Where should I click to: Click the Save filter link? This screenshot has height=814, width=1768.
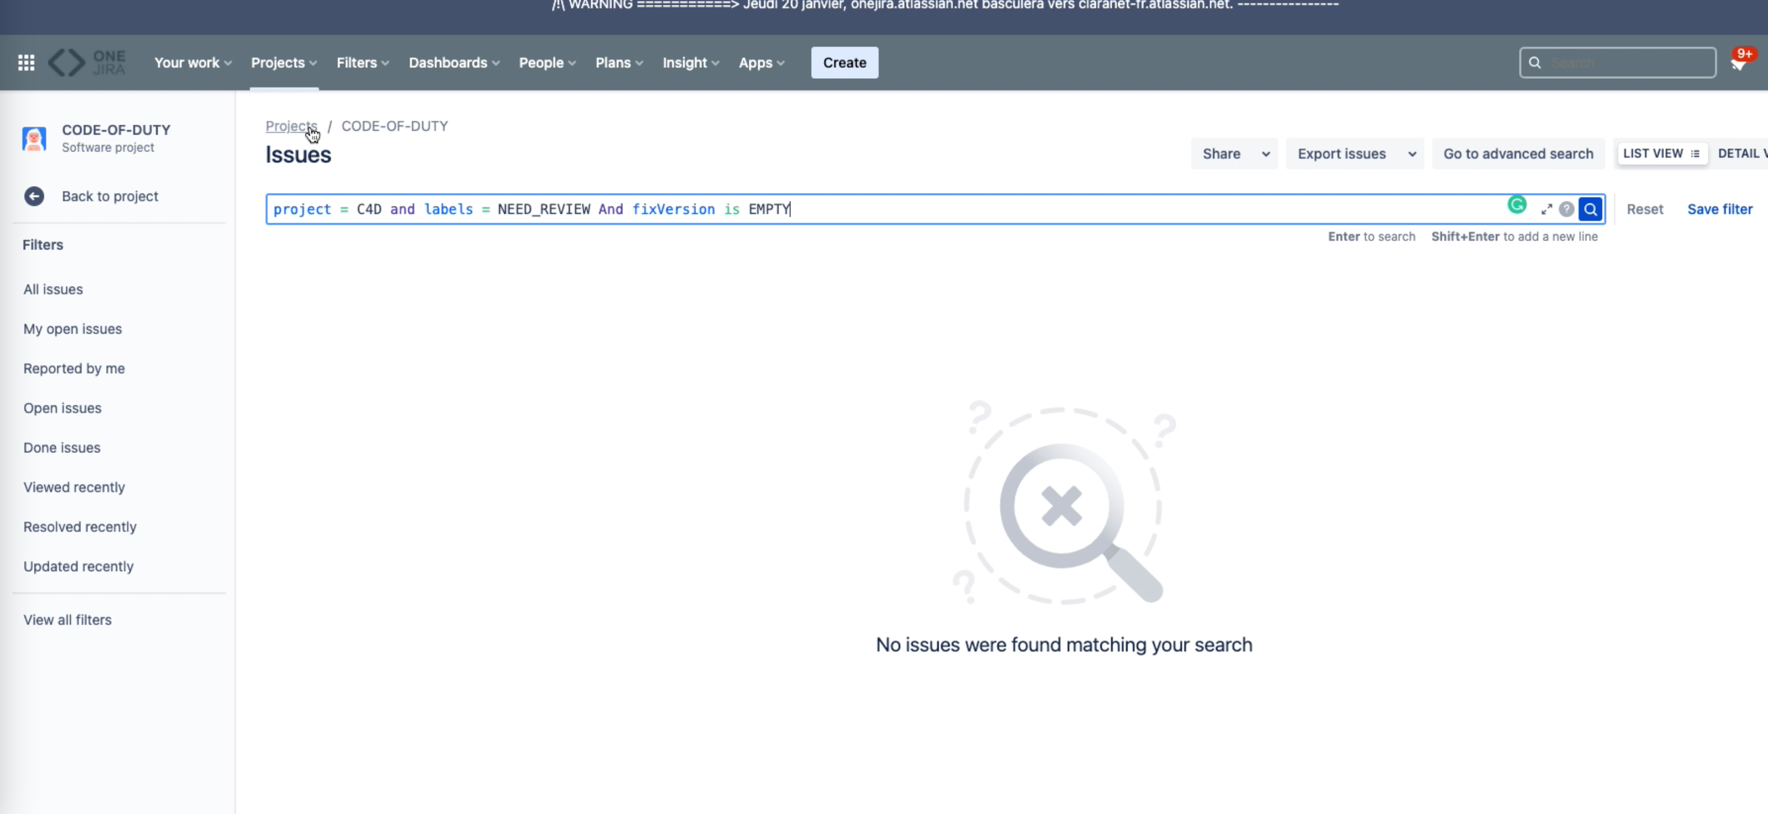(x=1719, y=209)
